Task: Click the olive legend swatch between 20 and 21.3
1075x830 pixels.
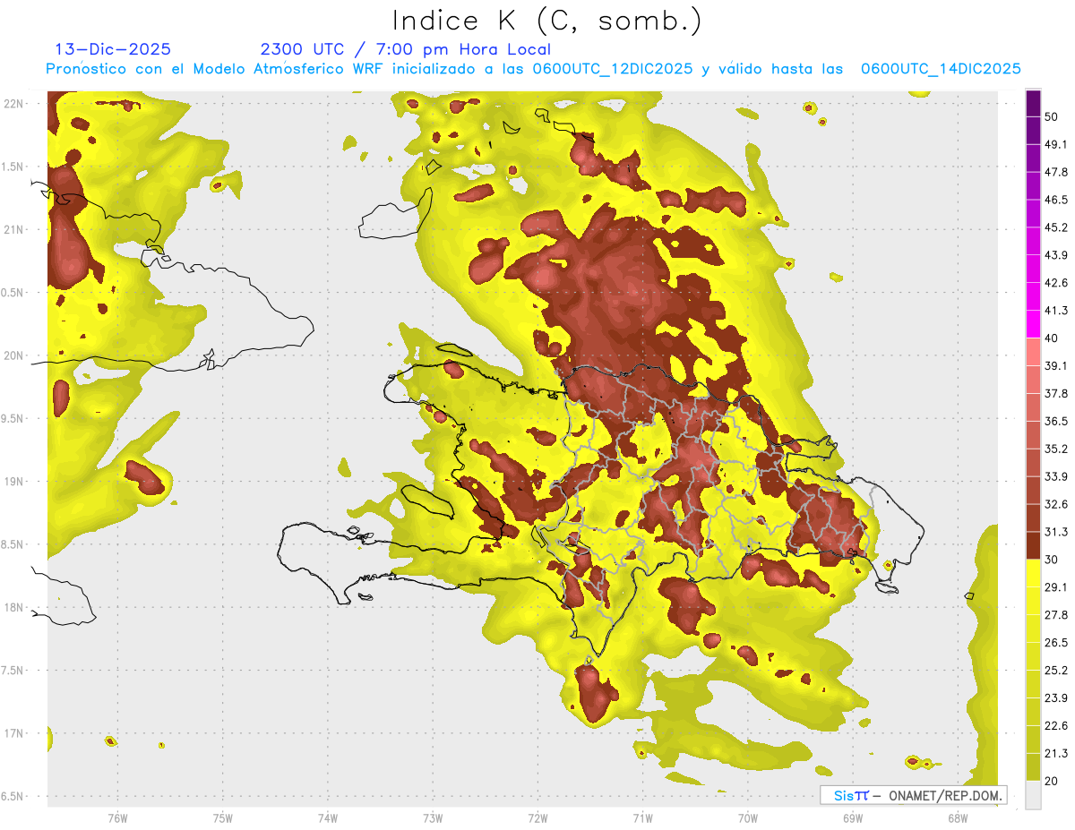Action: [1033, 766]
